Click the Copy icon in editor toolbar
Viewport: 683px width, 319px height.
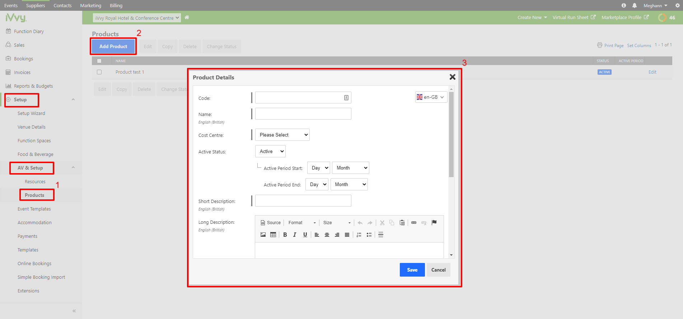392,223
